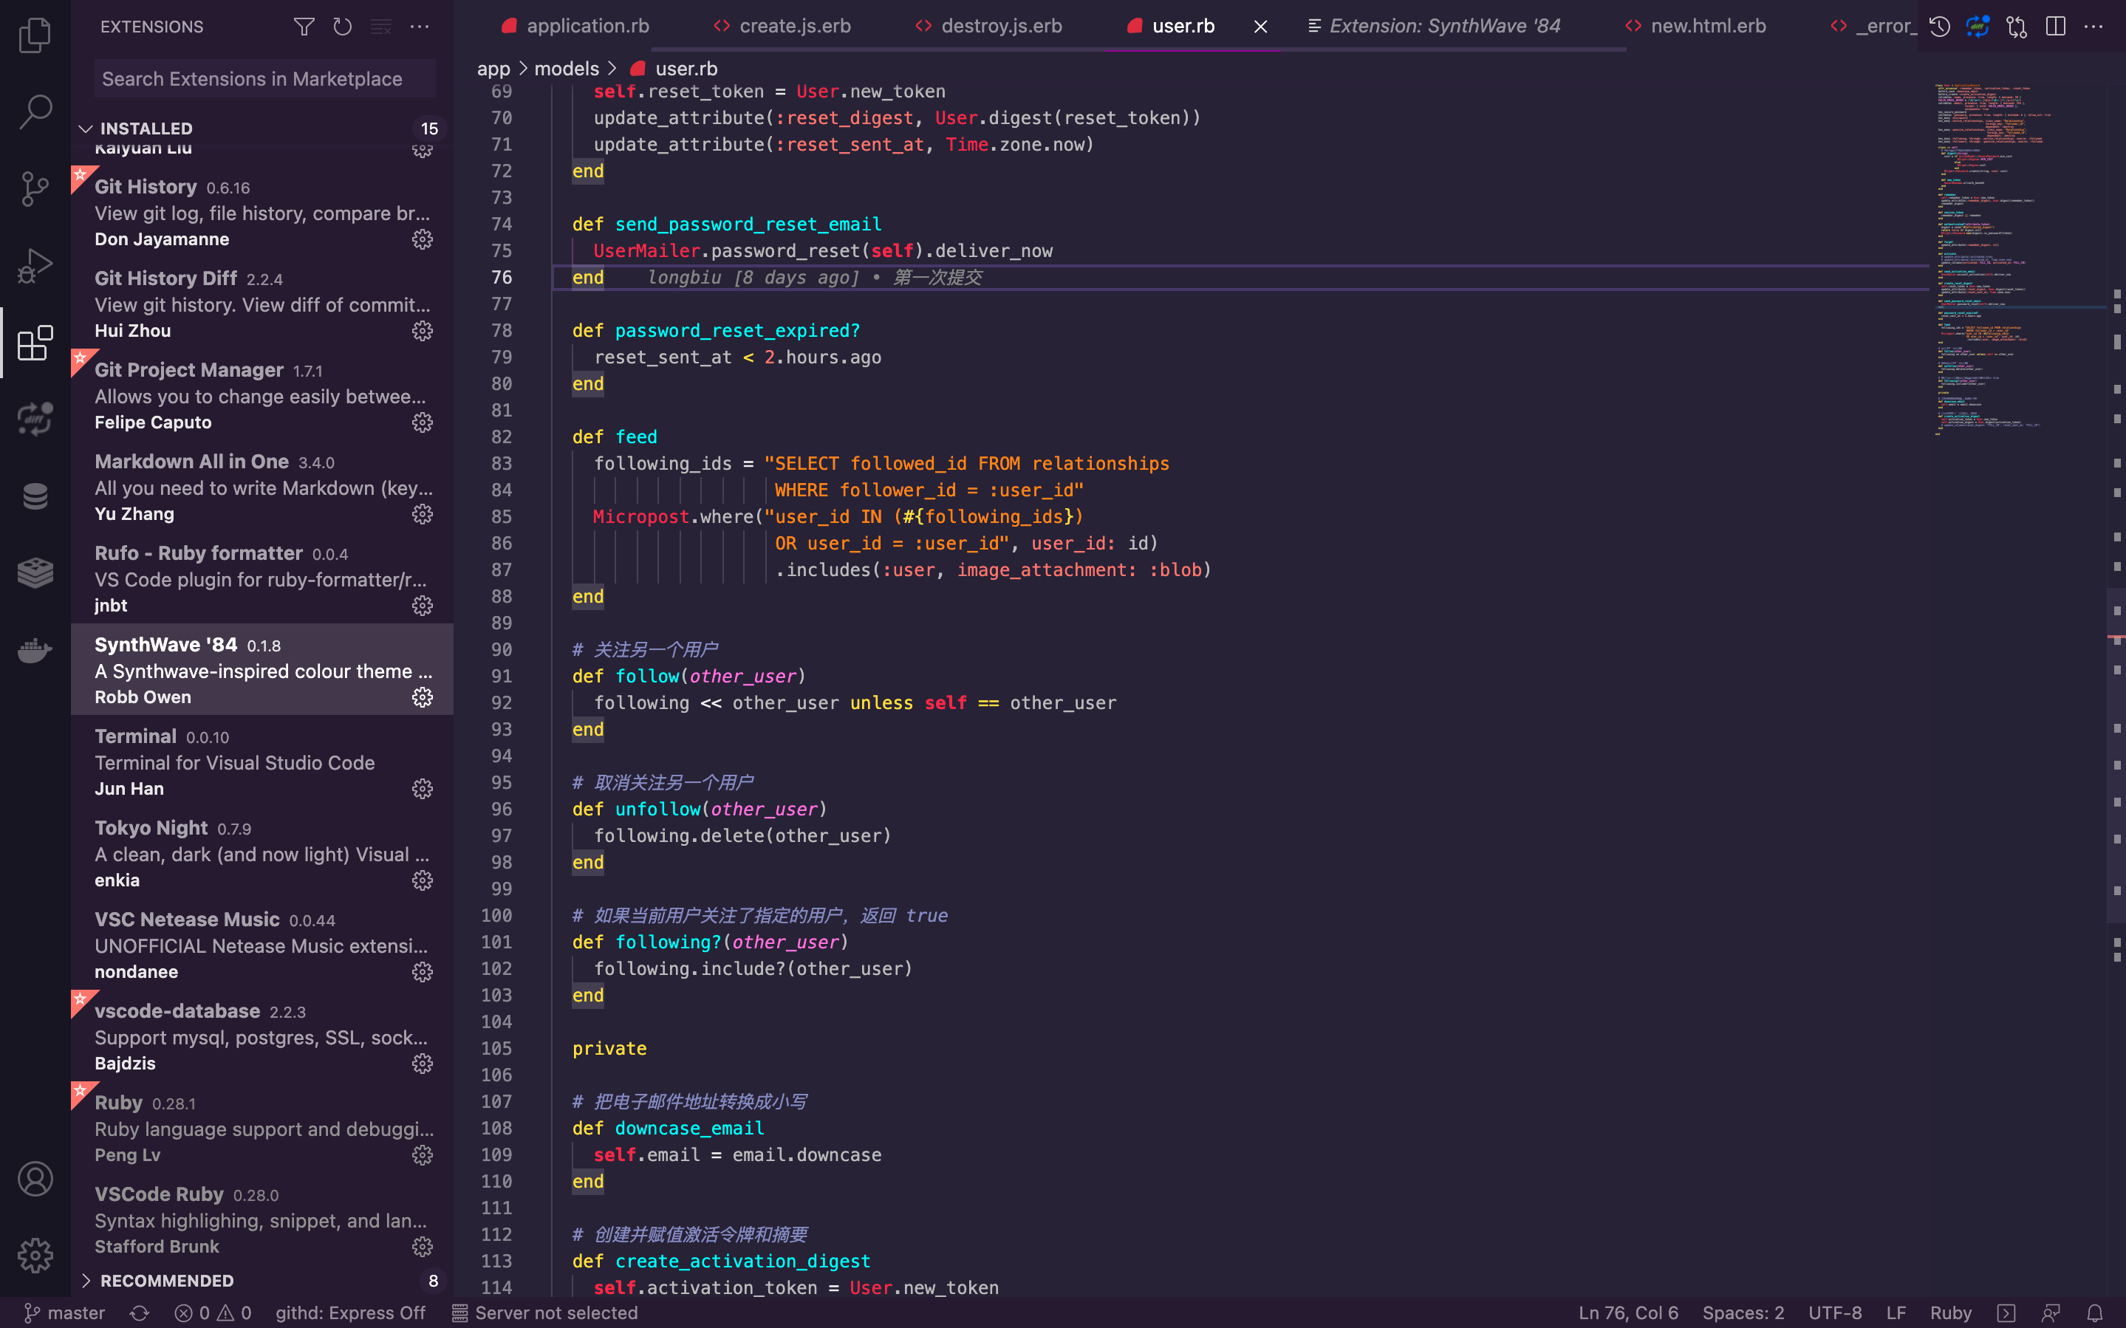2126x1328 pixels.
Task: Open Tokyo Night manage gear
Action: click(x=423, y=880)
